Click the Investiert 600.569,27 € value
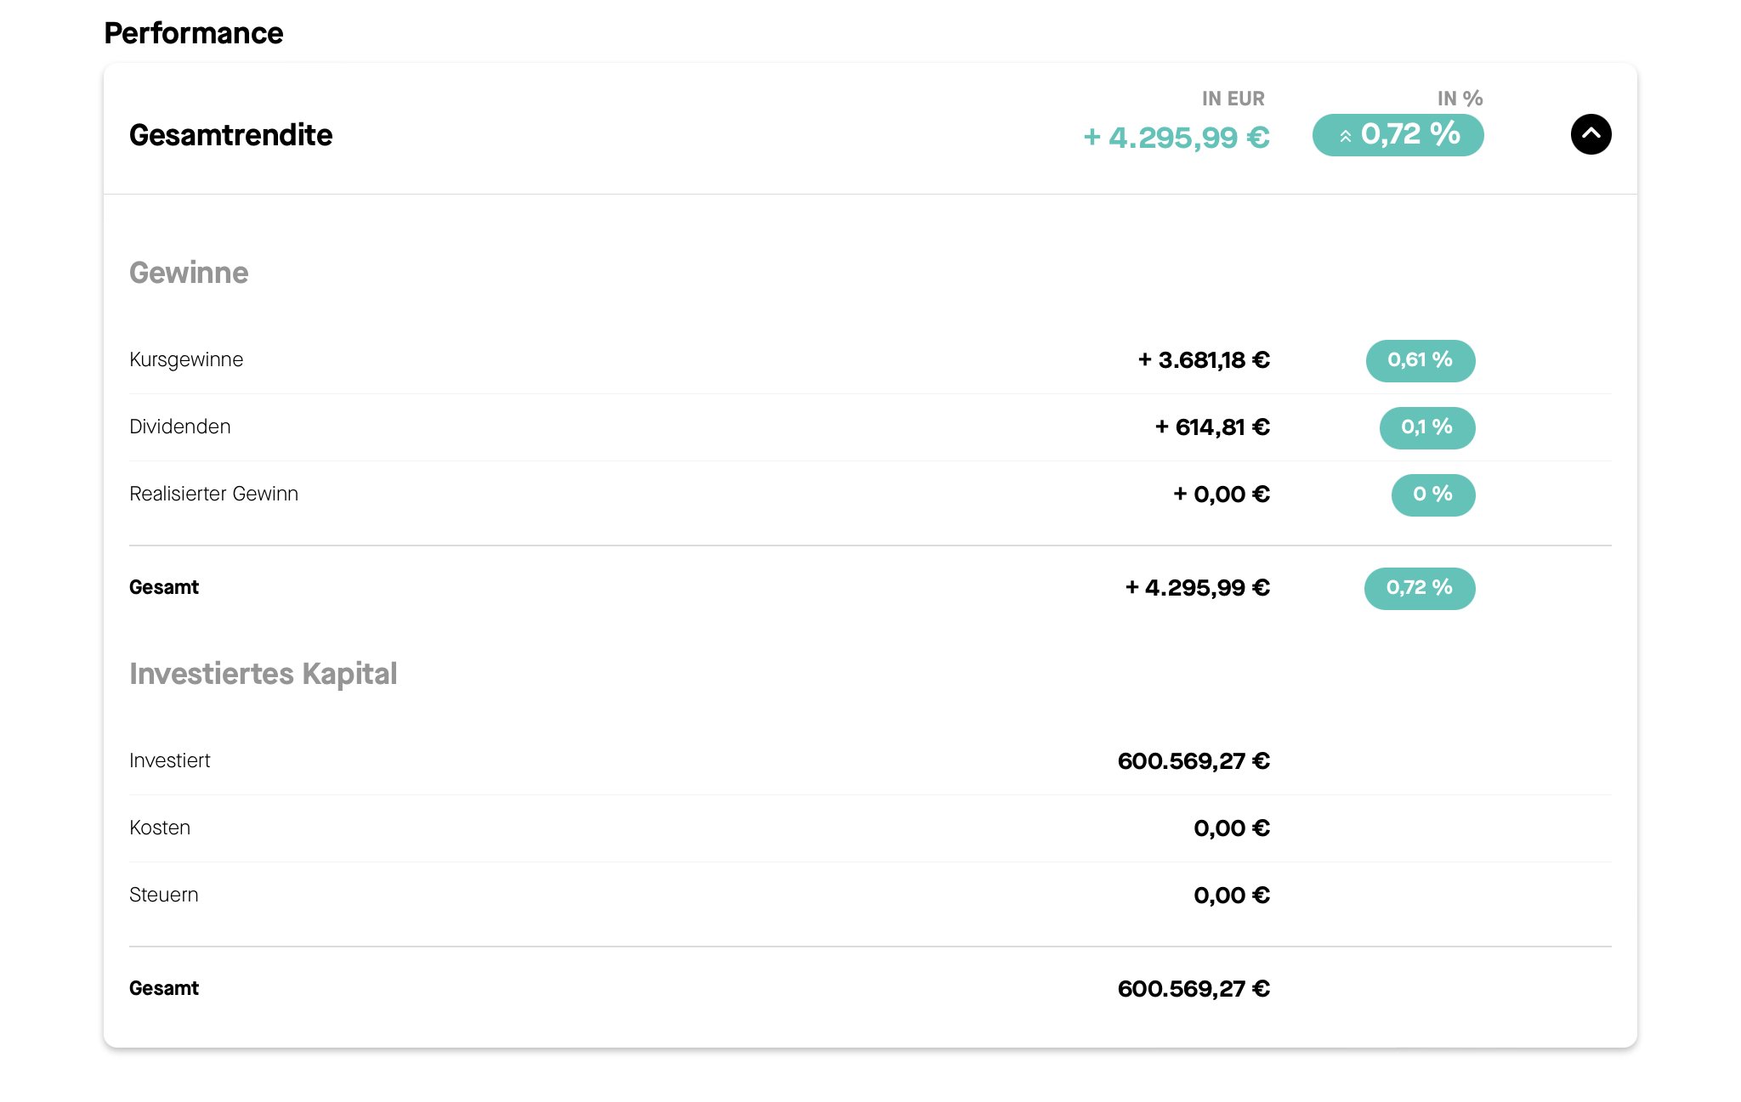 tap(1194, 761)
